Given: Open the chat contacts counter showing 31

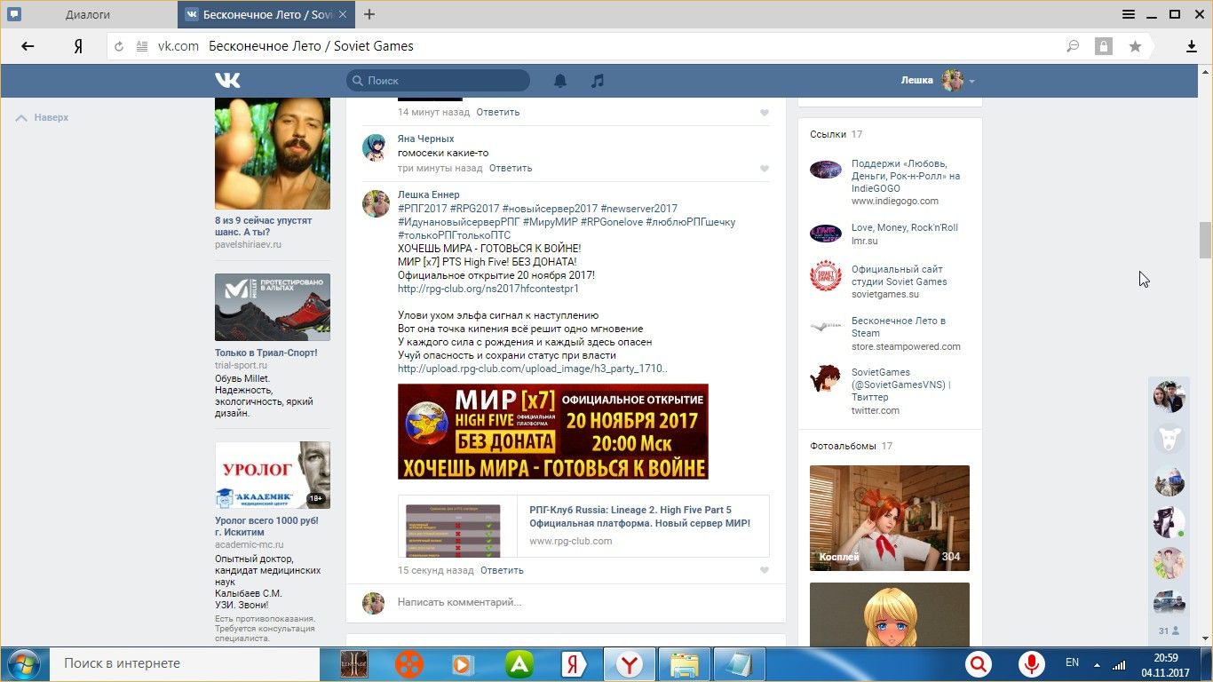Looking at the screenshot, I should click(x=1169, y=631).
